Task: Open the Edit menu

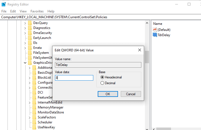Action: (13, 11)
